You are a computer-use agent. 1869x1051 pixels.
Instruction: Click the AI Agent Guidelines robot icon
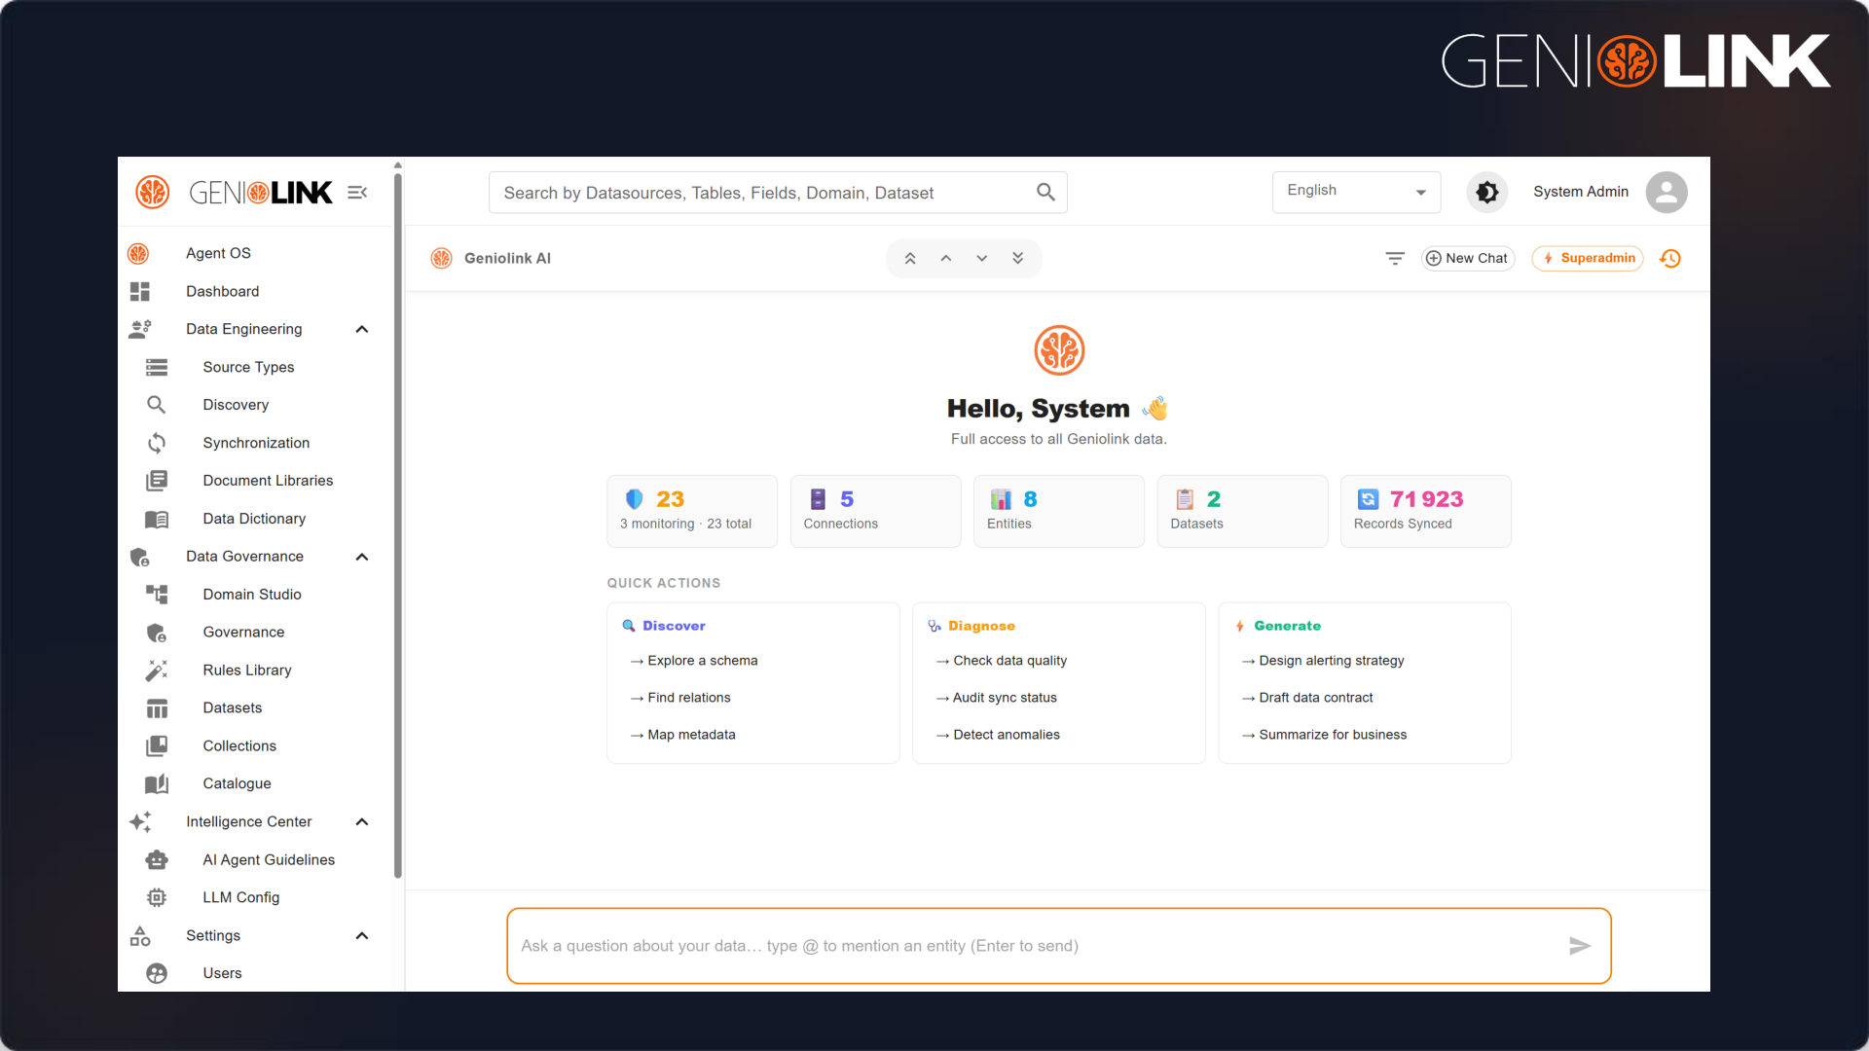click(x=157, y=860)
